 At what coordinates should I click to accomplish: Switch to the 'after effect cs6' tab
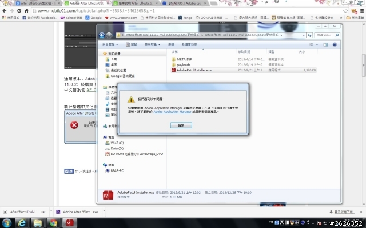[x=38, y=3]
